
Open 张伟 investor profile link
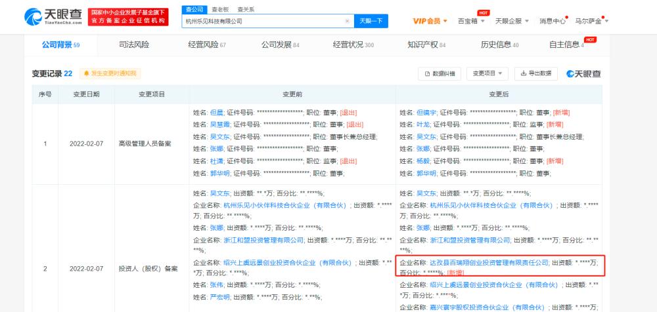coord(217,285)
